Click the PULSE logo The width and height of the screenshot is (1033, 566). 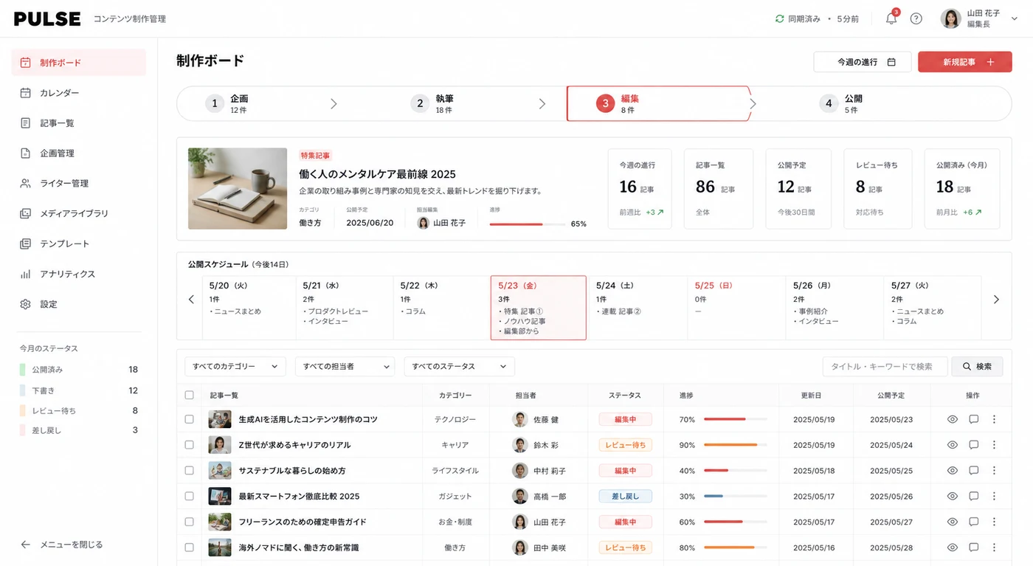[x=47, y=19]
